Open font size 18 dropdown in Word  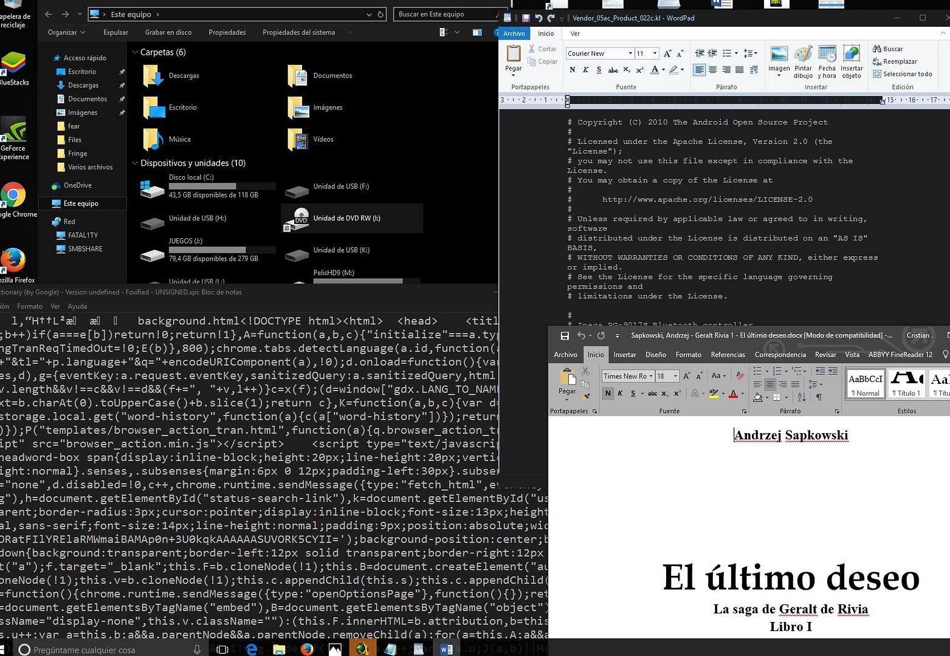[x=675, y=376]
